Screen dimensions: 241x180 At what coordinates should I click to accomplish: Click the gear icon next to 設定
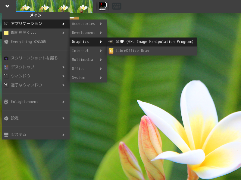6,118
